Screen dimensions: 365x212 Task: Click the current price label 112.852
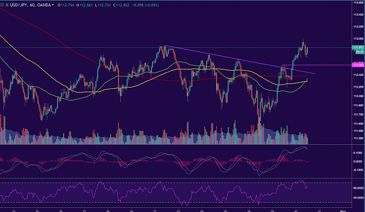[359, 47]
